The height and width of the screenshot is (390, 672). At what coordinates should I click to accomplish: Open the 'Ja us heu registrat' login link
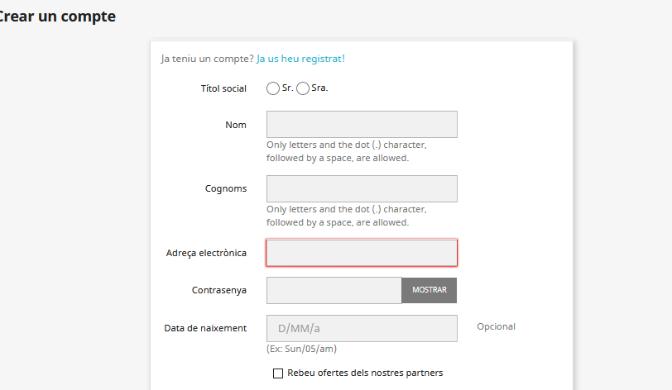point(300,59)
